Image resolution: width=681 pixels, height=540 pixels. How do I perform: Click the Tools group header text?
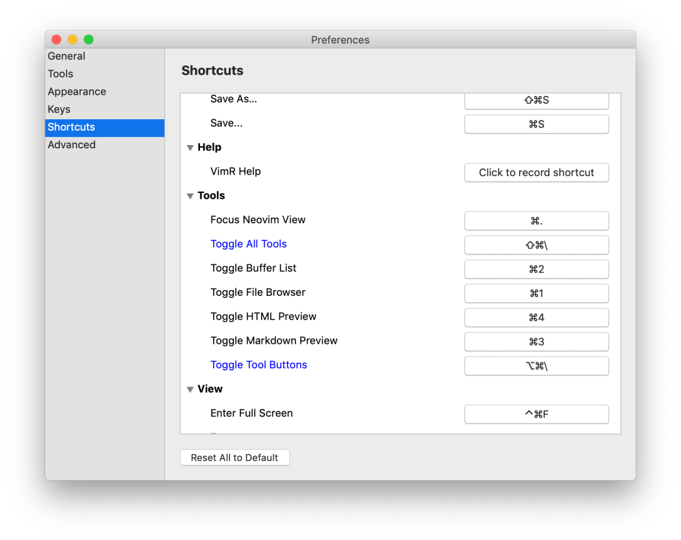pyautogui.click(x=211, y=196)
